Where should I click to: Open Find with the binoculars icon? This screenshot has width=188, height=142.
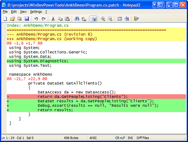(x=77, y=19)
